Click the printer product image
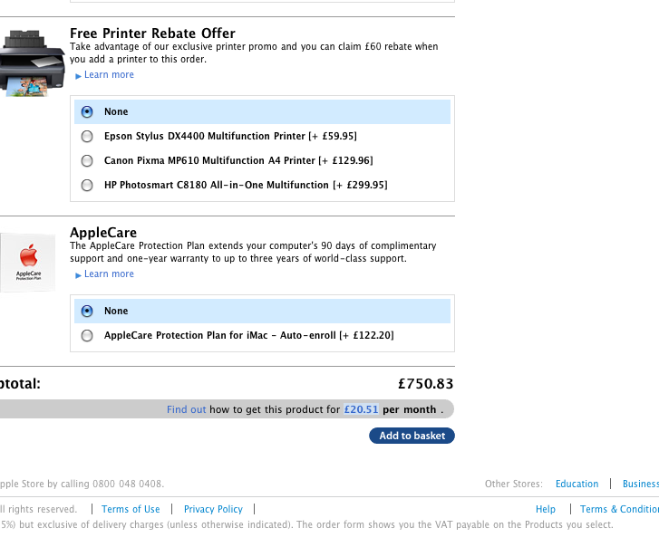The image size is (659, 547). coord(33,63)
